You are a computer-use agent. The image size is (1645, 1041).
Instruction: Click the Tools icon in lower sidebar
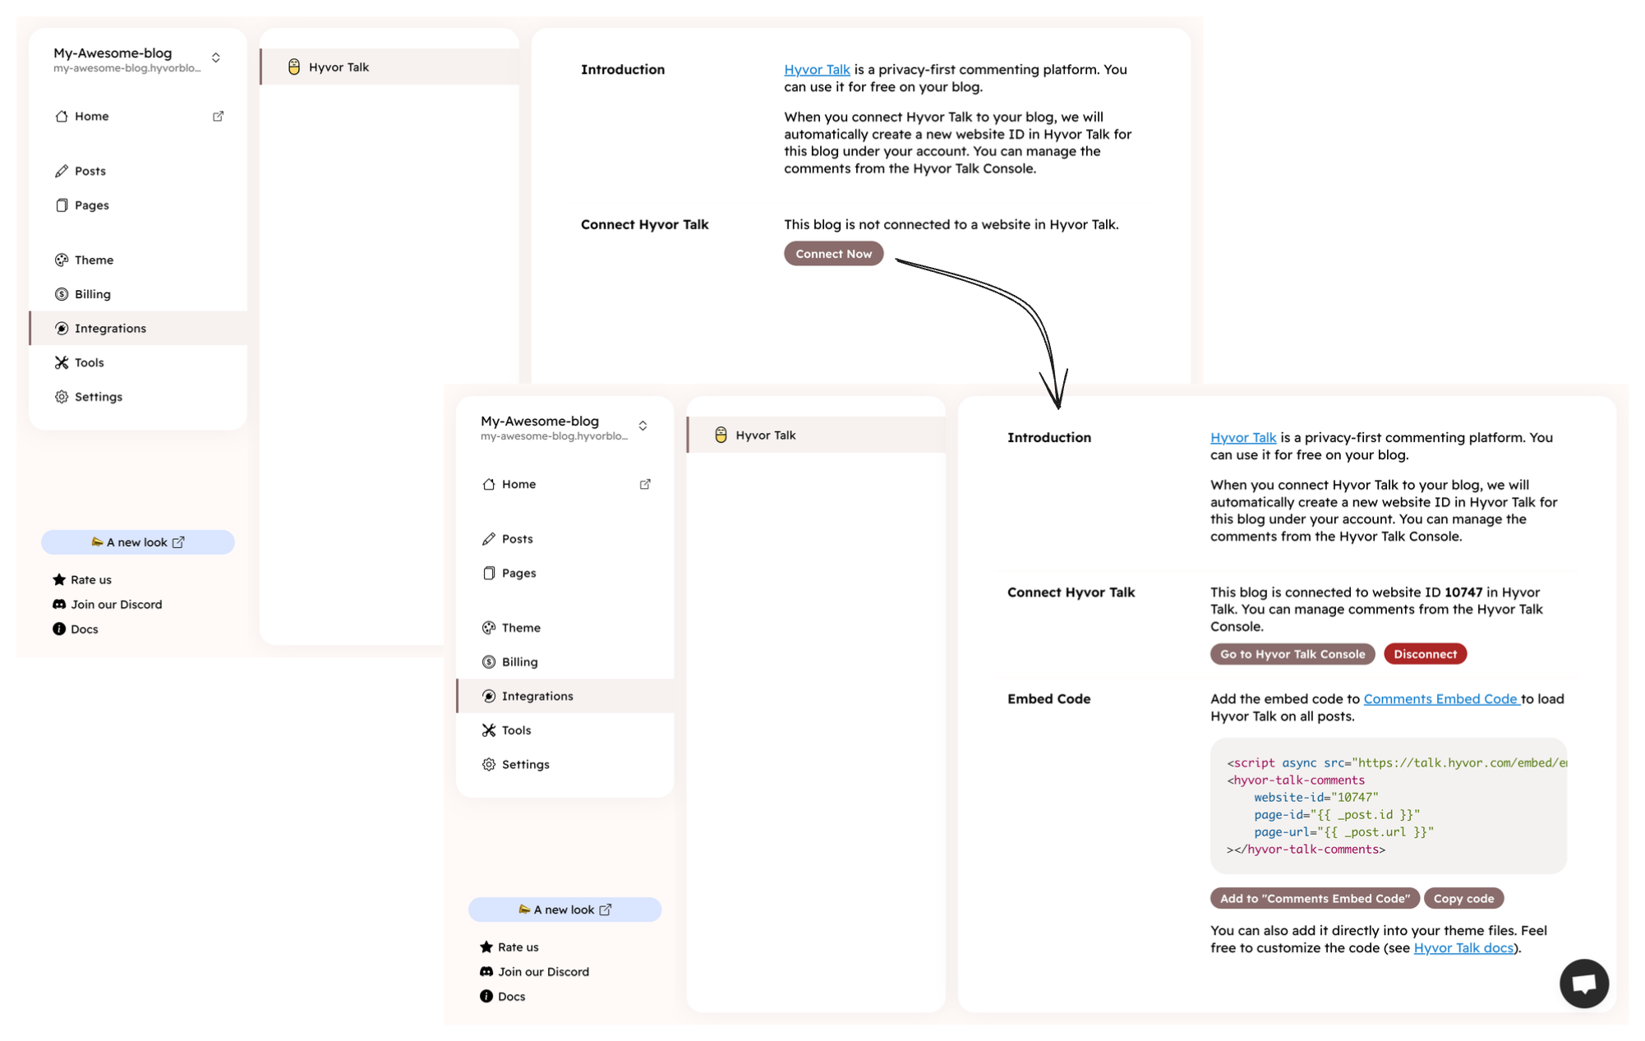(x=489, y=730)
